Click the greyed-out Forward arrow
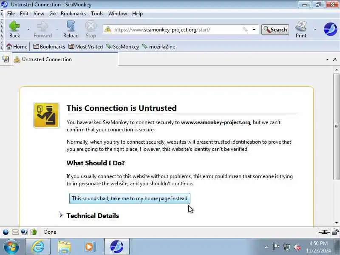340x255 pixels. tap(42, 29)
